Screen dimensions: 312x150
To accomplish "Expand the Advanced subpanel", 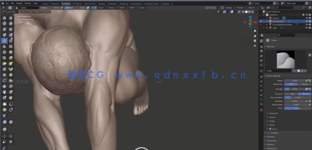I will pos(273,113).
